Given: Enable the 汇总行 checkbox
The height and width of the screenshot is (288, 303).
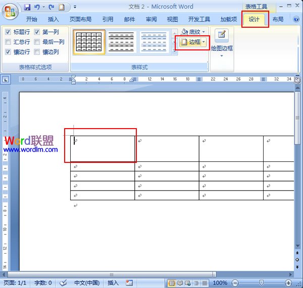Looking at the screenshot, I should coord(8,42).
